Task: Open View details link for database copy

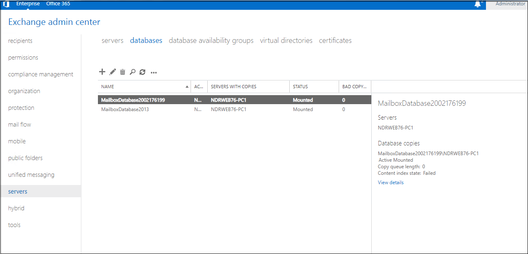Action: [x=390, y=183]
